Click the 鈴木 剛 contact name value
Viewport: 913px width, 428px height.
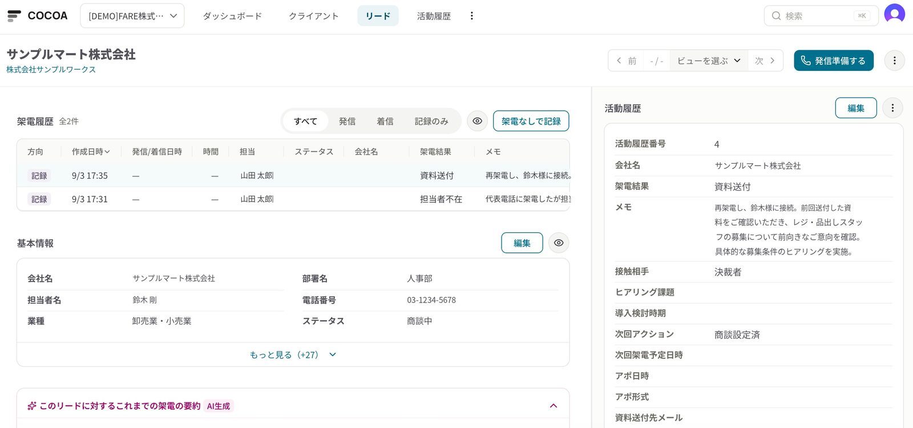click(x=144, y=300)
